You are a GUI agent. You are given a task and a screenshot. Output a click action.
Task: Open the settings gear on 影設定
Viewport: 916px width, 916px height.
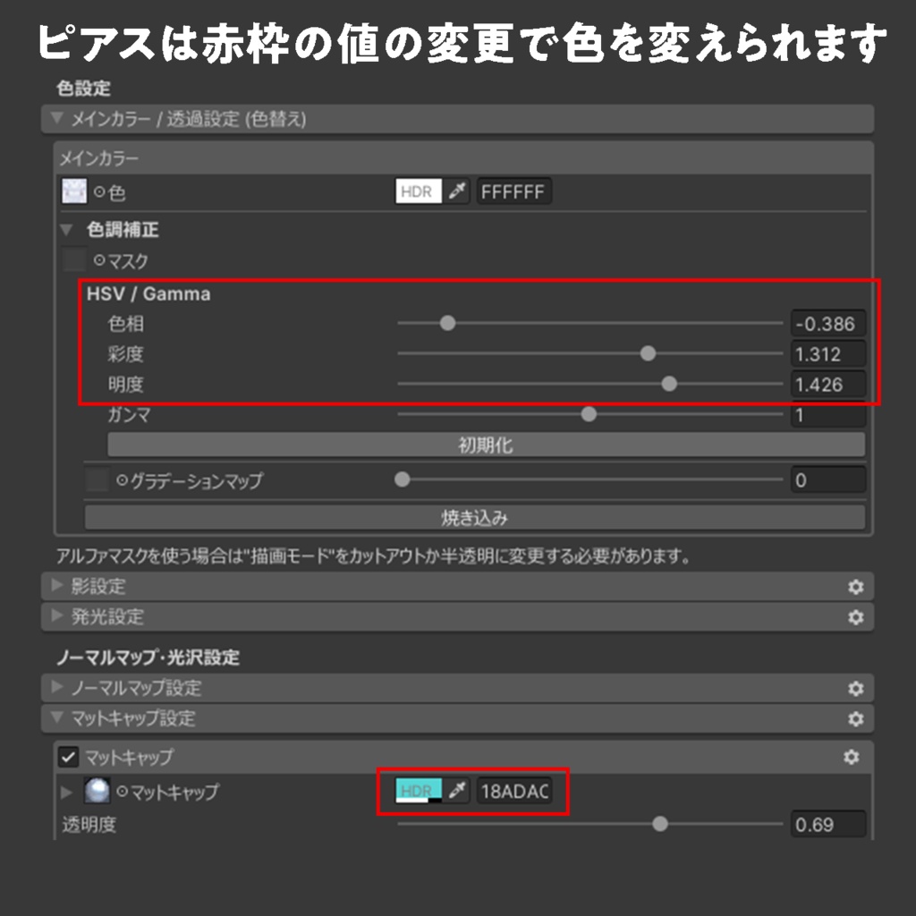(856, 587)
